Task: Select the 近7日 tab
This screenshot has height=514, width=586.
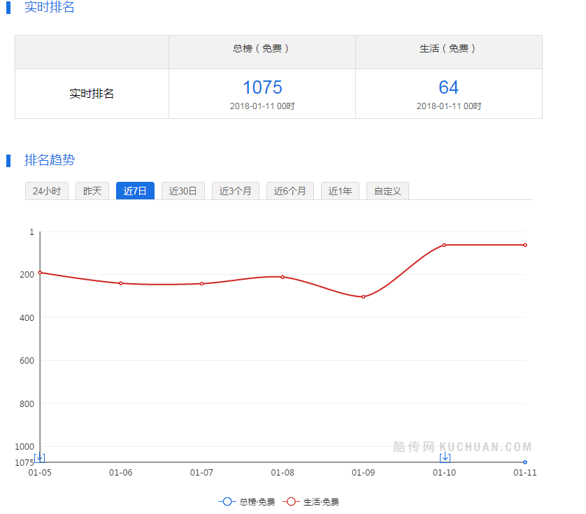Action: coord(135,191)
